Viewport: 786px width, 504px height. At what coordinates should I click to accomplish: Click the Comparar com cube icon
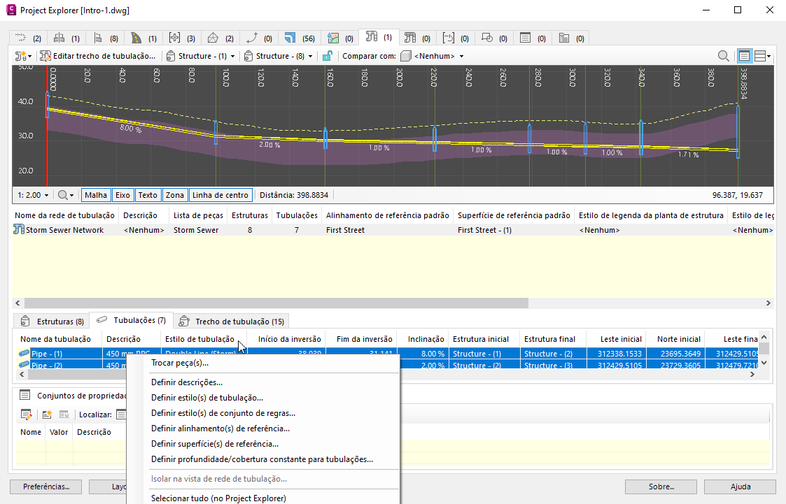[405, 56]
